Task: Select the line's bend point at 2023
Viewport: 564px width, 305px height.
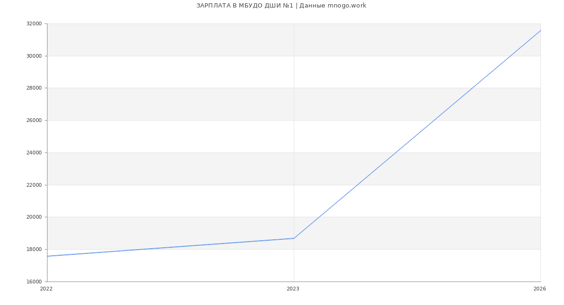Action: coord(294,238)
